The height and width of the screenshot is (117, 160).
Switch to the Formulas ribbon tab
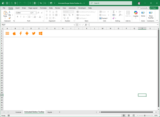[x=43, y=8]
